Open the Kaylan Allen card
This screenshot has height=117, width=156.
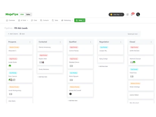coord(50,59)
